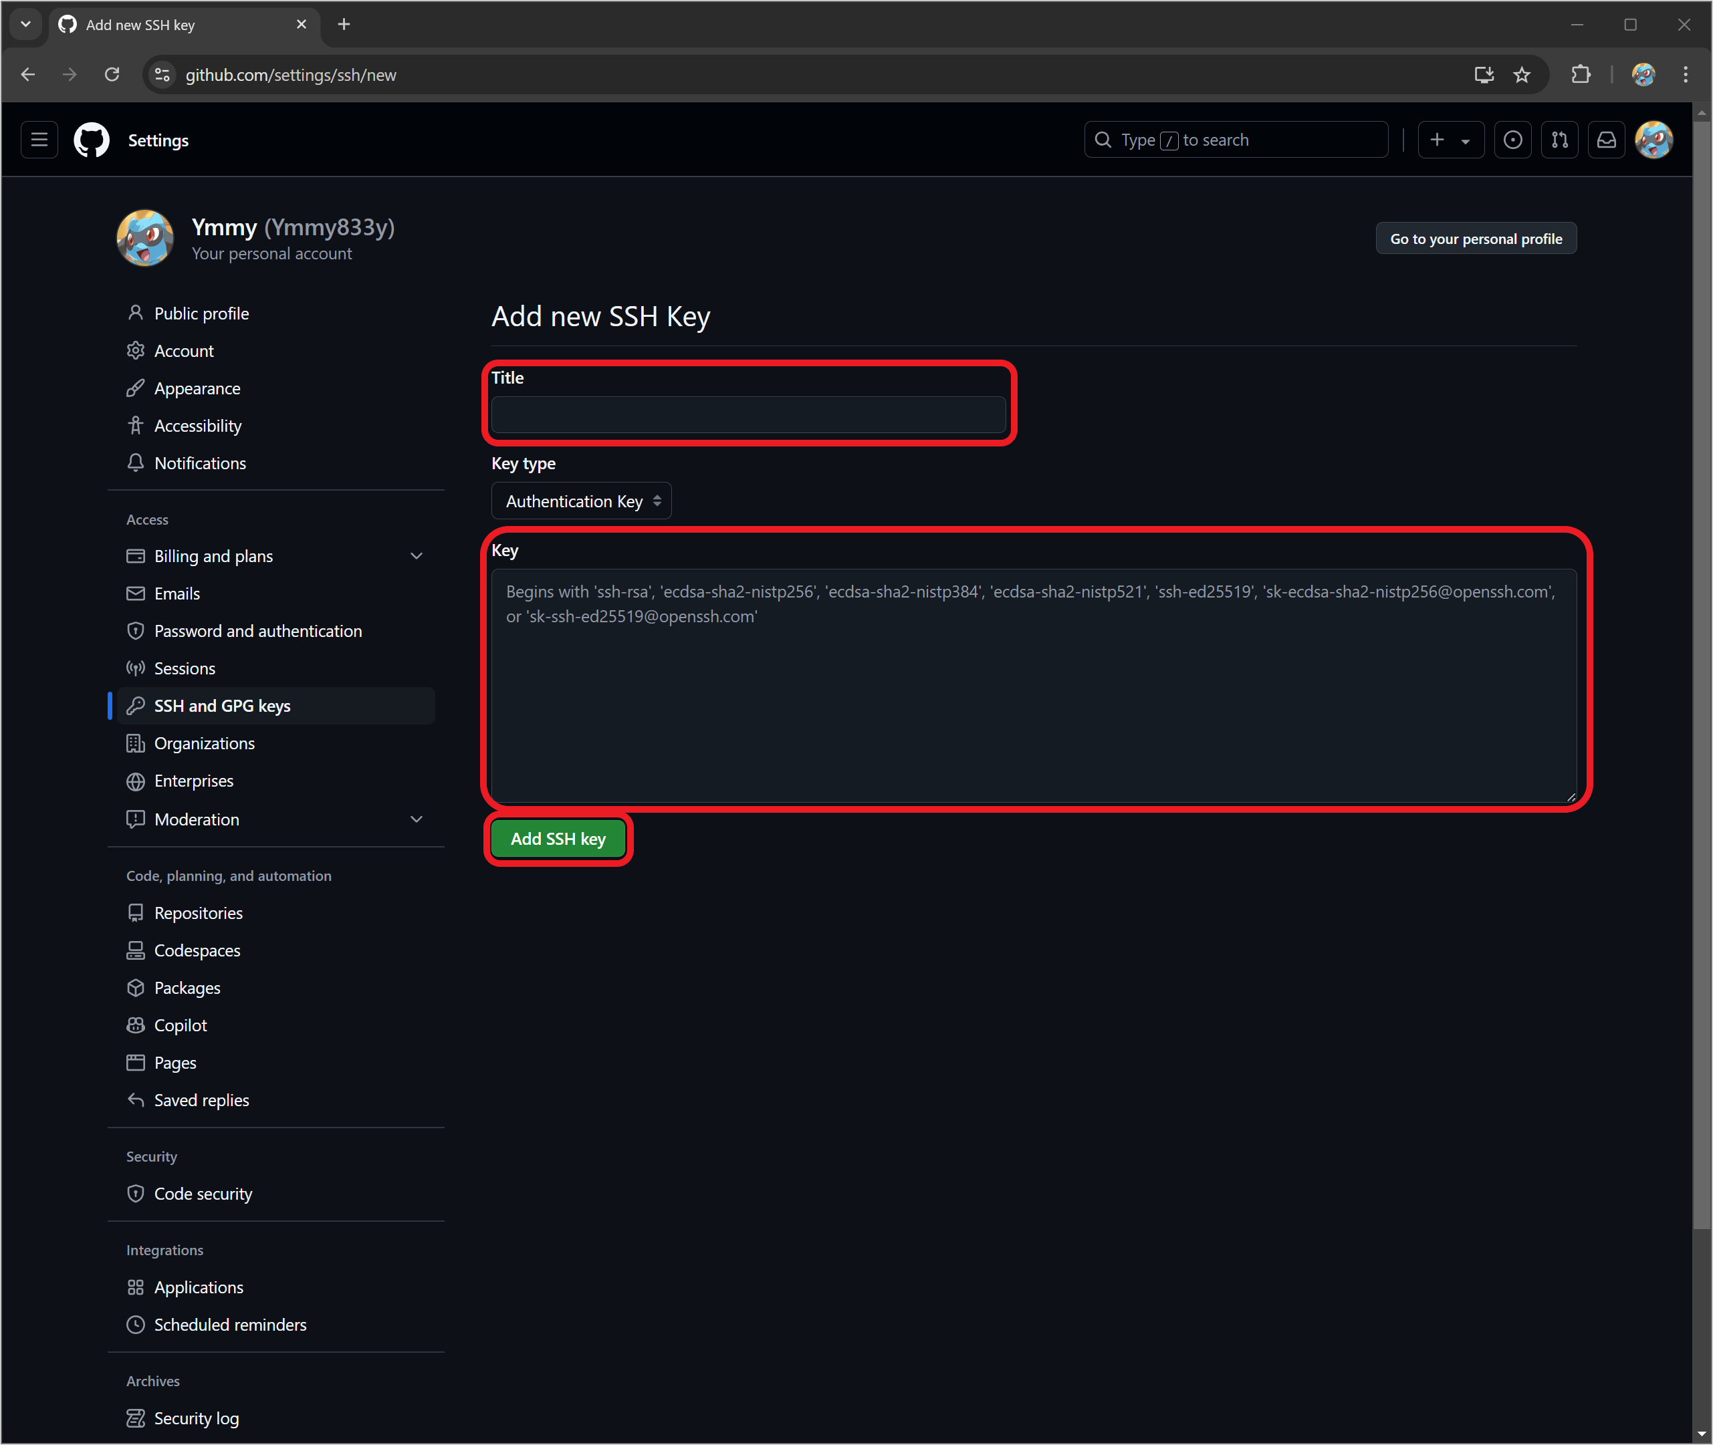Expand Billing and plans section
Screen dimensions: 1713x1445
415,556
